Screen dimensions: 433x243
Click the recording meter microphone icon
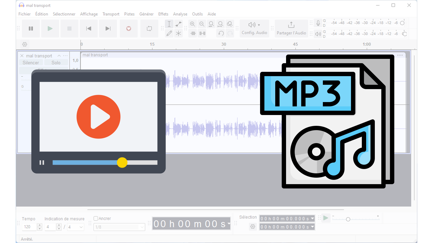pos(318,23)
